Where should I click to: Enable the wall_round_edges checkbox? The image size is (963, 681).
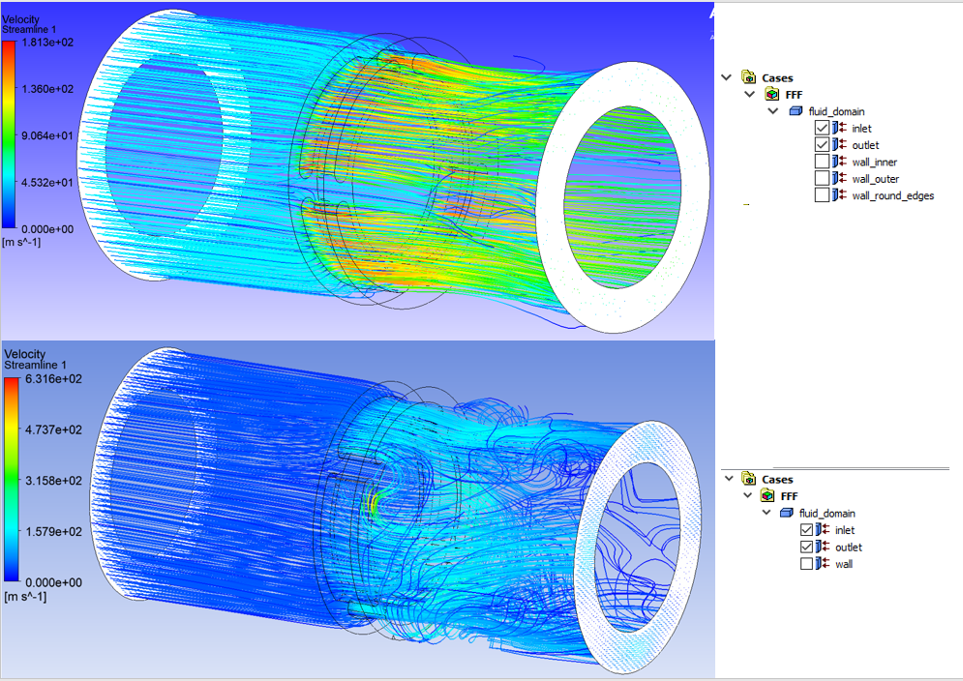coord(823,194)
